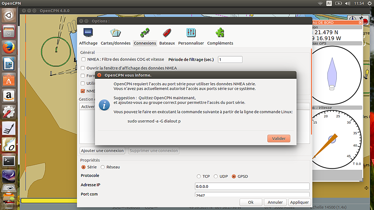Image resolution: width=374 pixels, height=210 pixels.
Task: Open the Cartes/données options section
Action: (115, 36)
